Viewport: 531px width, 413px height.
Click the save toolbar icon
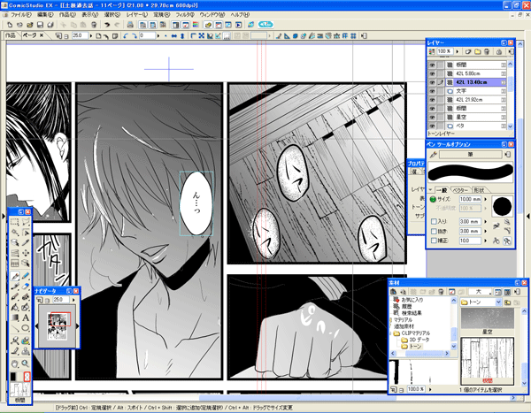tap(40, 25)
